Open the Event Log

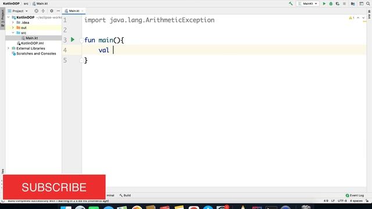(355, 195)
